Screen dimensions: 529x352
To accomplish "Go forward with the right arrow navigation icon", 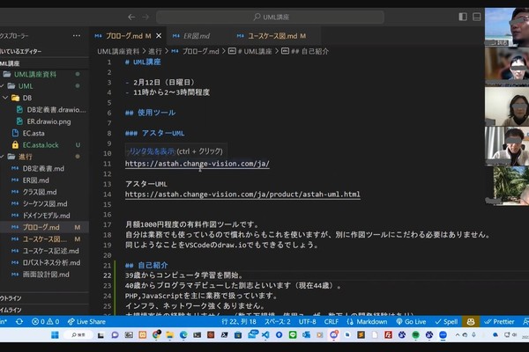I will (x=145, y=17).
